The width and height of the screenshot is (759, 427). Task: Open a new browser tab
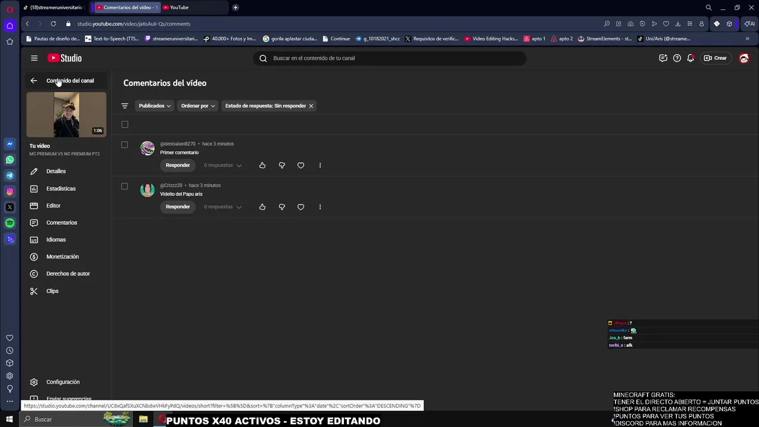coord(235,8)
